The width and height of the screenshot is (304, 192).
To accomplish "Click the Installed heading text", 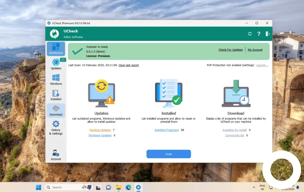I will click(169, 113).
